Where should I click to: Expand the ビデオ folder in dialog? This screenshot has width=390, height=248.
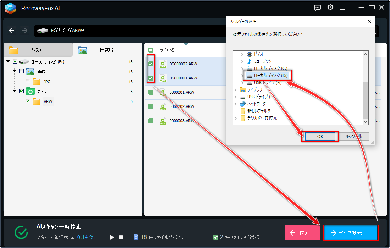242,54
